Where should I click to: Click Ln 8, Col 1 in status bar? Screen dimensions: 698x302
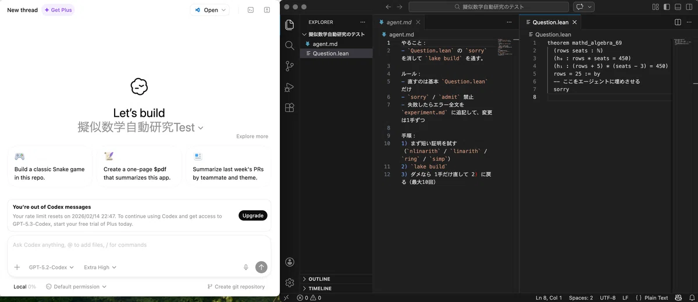(x=549, y=297)
